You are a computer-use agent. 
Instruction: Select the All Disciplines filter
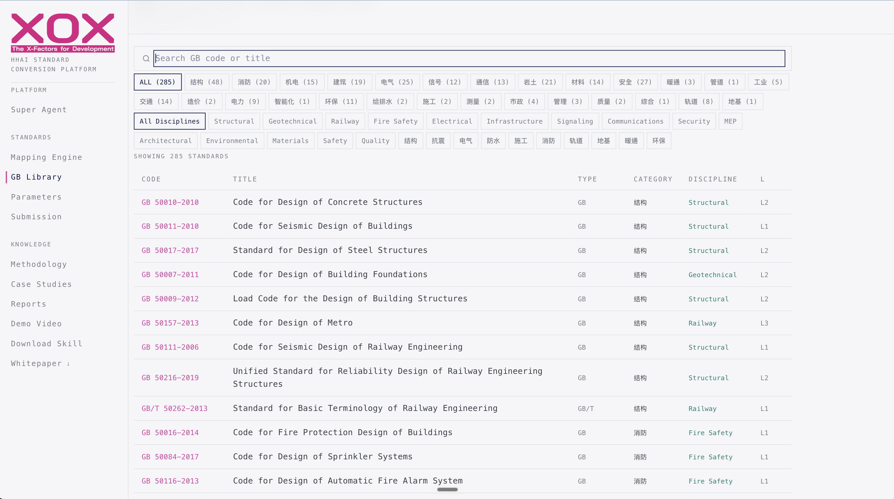point(170,121)
